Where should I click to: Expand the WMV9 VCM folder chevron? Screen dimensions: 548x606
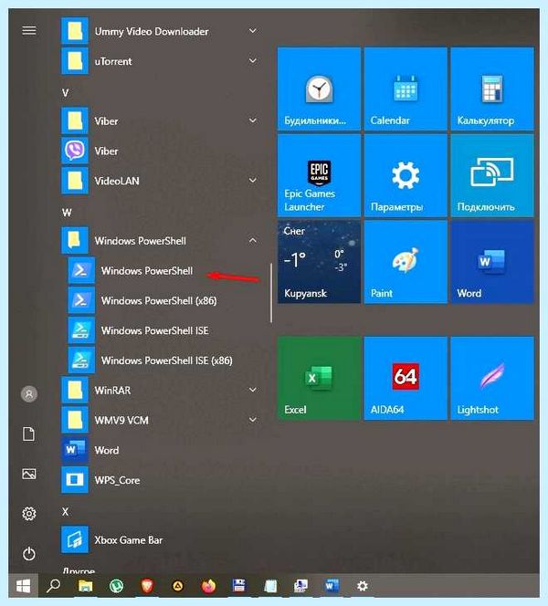click(x=253, y=420)
